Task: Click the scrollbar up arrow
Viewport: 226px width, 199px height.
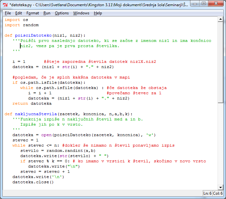Action: tap(221, 19)
